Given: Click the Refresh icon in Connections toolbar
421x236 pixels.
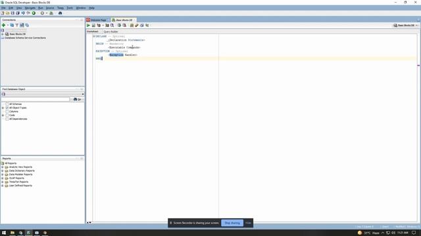Looking at the screenshot, I should (12, 25).
